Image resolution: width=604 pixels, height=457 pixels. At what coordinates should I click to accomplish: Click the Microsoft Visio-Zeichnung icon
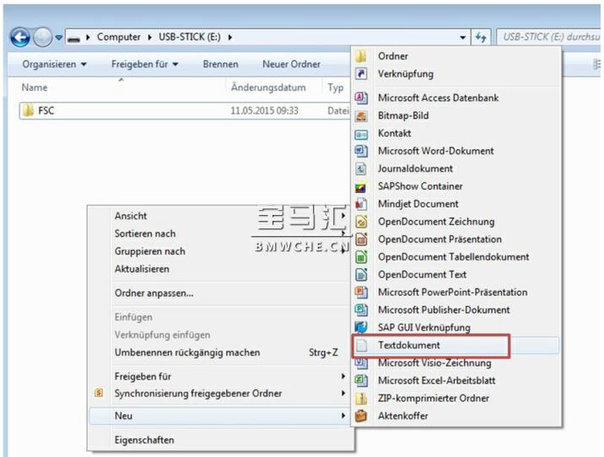[361, 363]
